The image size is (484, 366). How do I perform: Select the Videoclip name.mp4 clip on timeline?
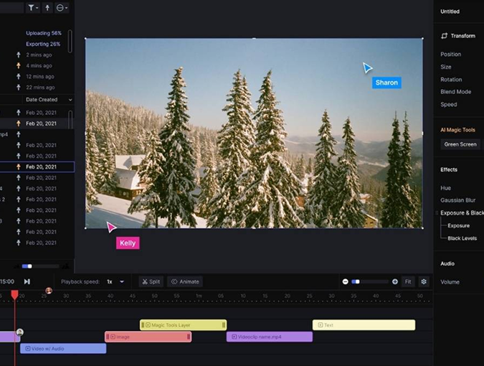(270, 337)
